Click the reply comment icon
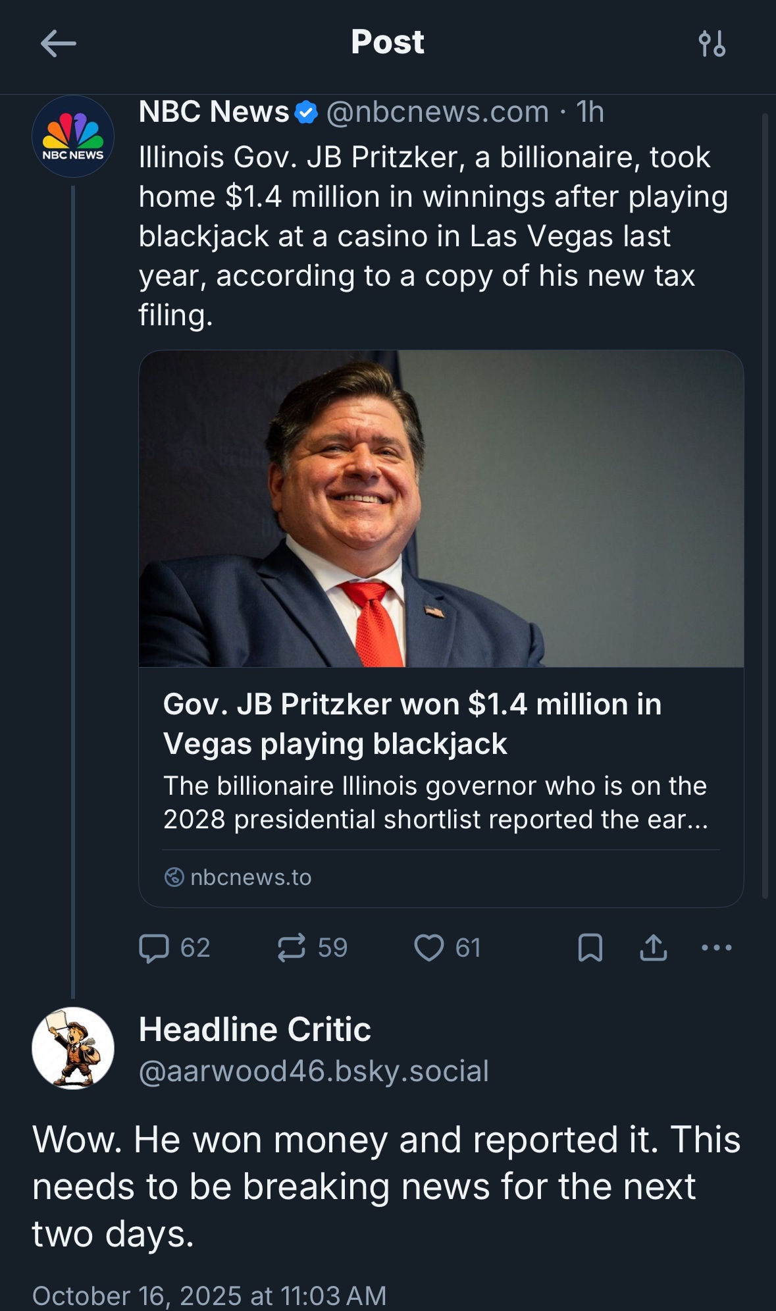Image resolution: width=776 pixels, height=1311 pixels. point(154,948)
